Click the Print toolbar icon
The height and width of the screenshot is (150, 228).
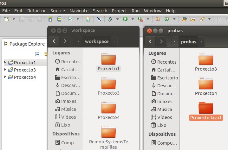[x=39, y=19]
